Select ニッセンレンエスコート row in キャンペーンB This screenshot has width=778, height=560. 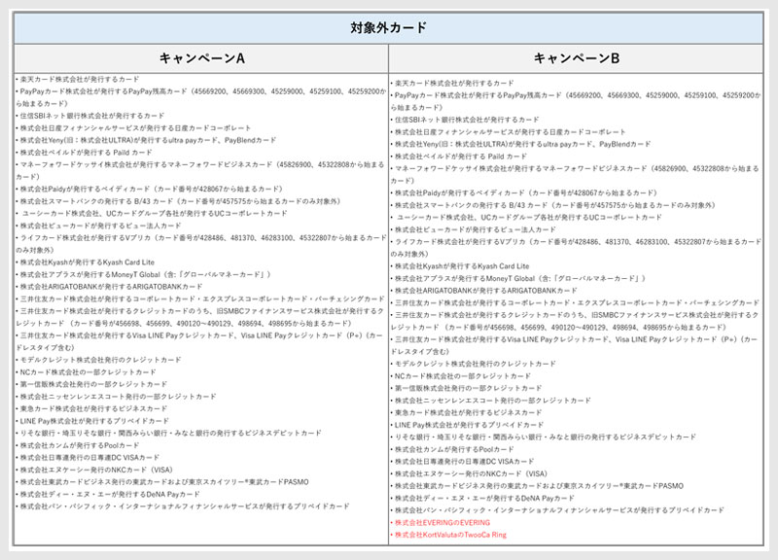point(491,401)
